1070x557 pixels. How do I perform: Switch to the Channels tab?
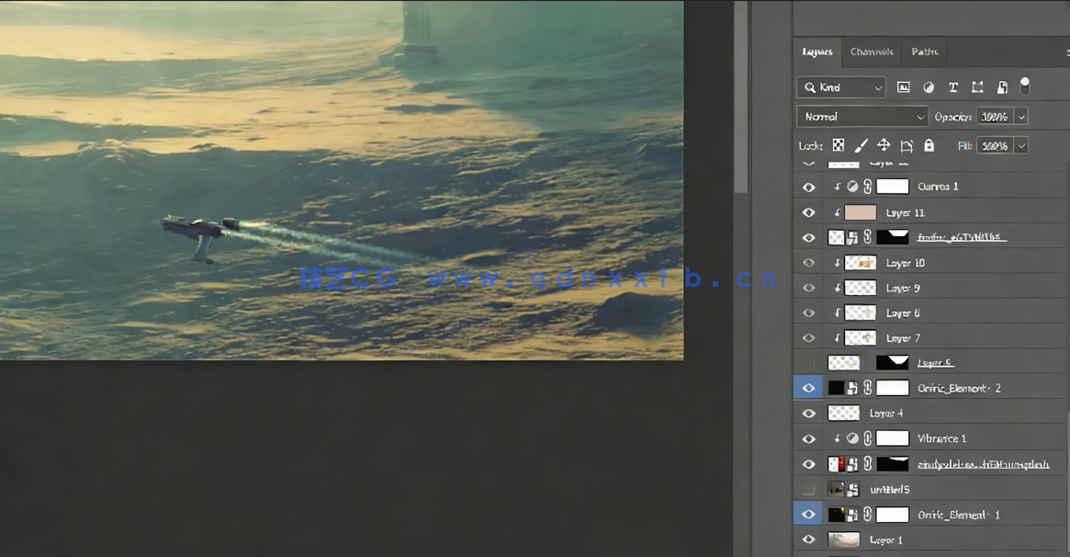[872, 52]
